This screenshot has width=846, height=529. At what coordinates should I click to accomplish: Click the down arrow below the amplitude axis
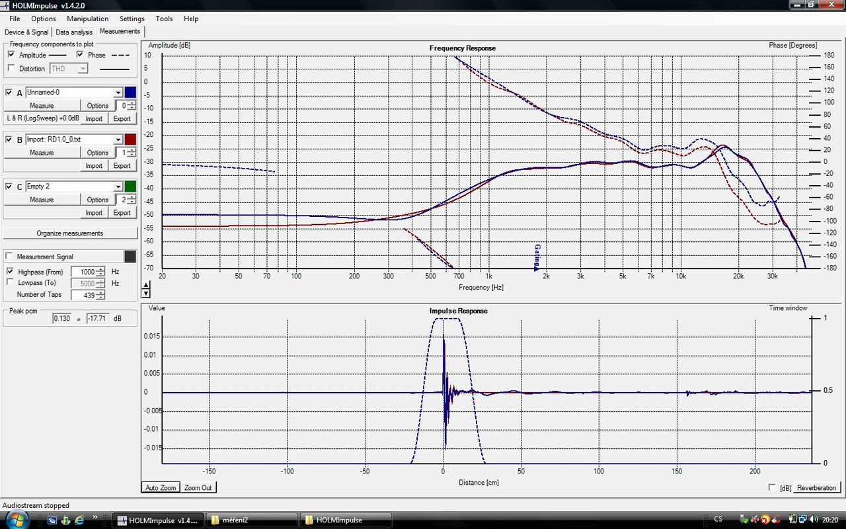point(146,293)
